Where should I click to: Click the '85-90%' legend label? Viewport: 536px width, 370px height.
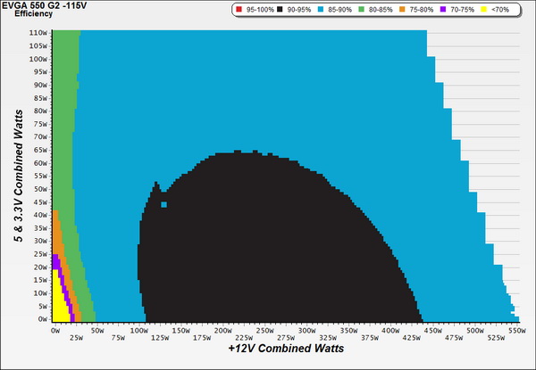click(339, 10)
